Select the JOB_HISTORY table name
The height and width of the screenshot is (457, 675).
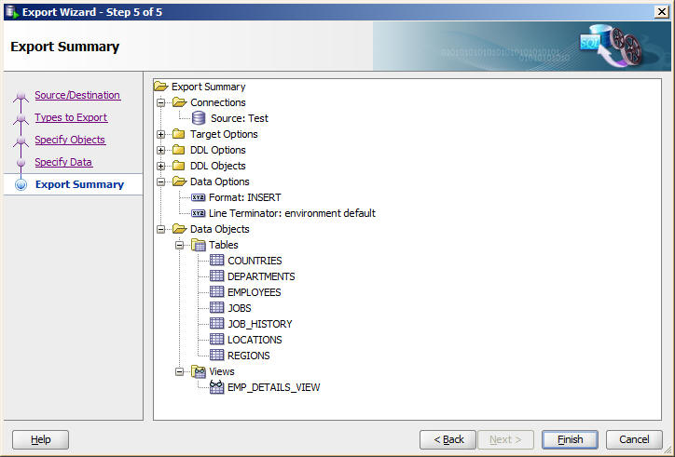260,324
